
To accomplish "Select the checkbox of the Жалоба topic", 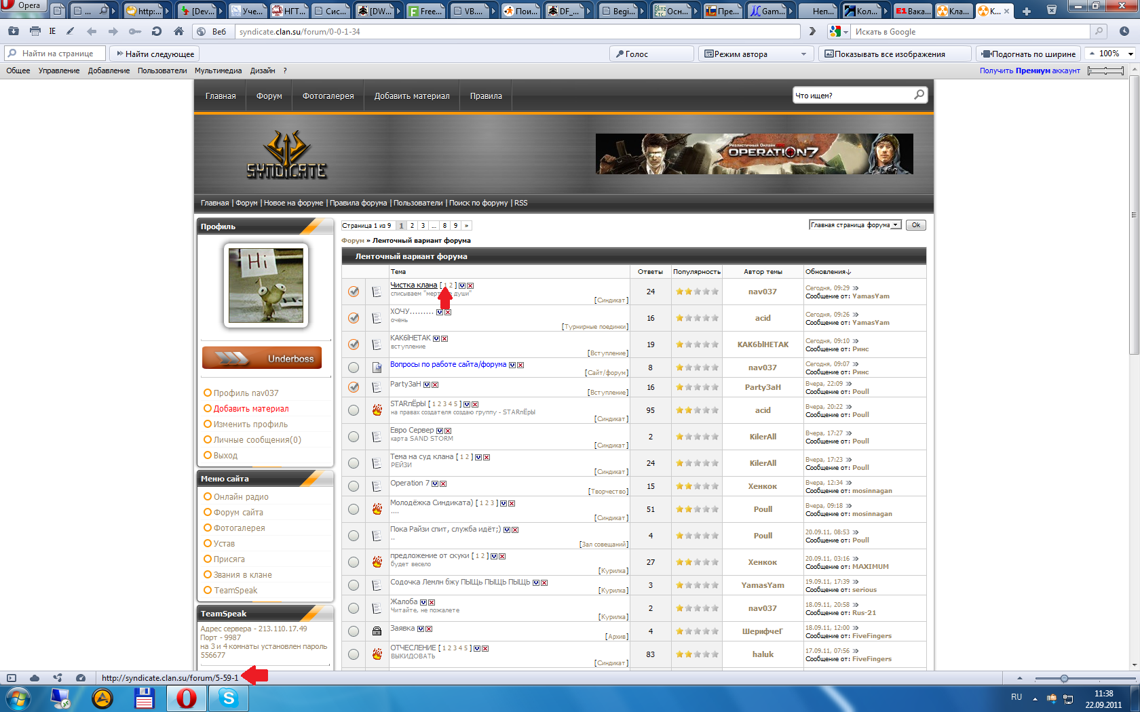I will point(353,608).
